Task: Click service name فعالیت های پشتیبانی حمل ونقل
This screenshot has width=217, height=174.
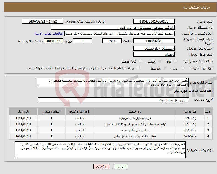Action: pyautogui.click(x=135, y=136)
